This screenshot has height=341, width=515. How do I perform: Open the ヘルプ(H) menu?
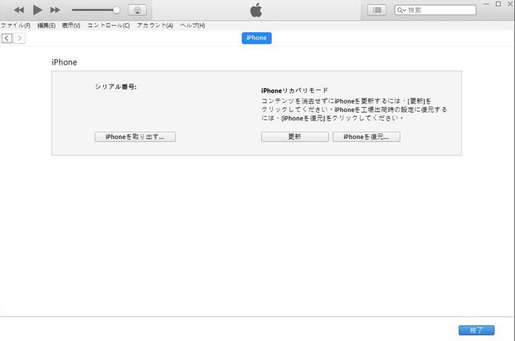(192, 26)
